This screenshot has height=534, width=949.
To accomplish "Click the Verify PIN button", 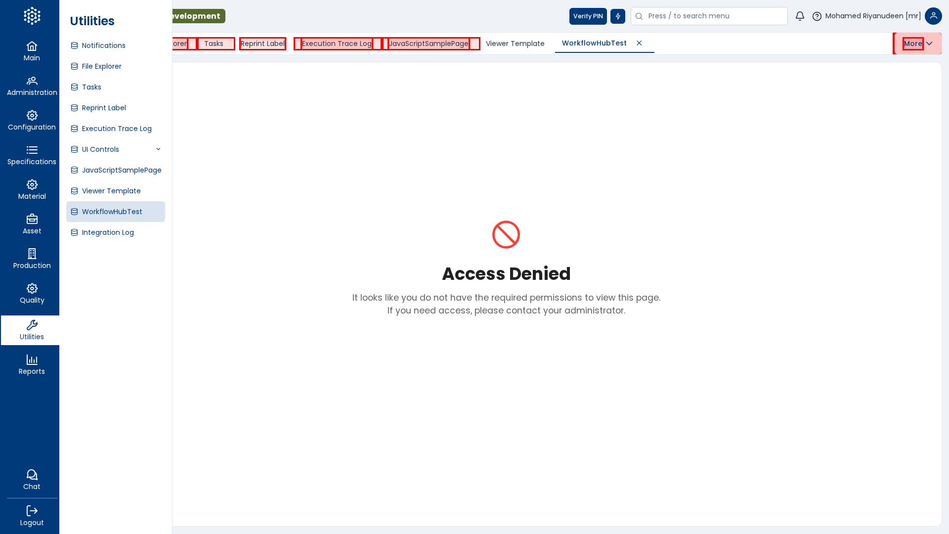I will 588,16.
